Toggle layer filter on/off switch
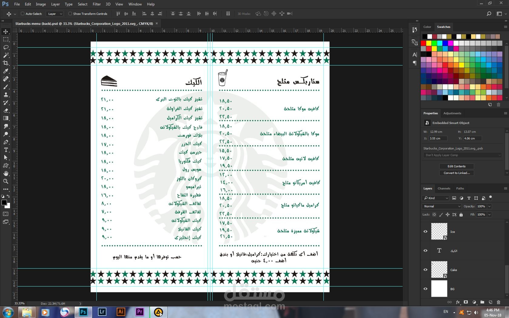The height and width of the screenshot is (318, 509). [491, 198]
